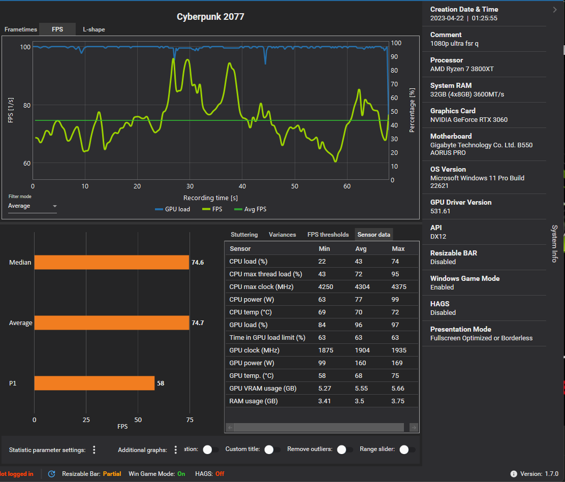Open the FPS thresholds tab
Screen dimensions: 565x482
tap(328, 235)
